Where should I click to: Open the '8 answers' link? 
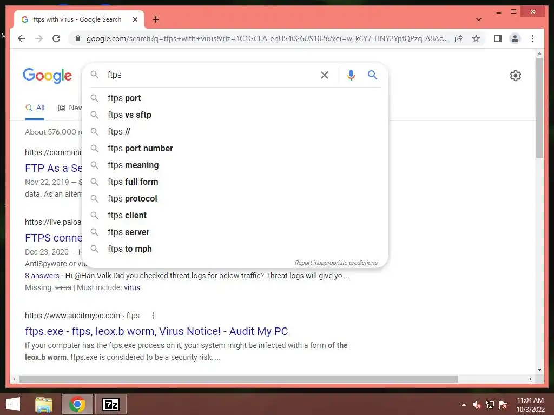[x=42, y=276]
